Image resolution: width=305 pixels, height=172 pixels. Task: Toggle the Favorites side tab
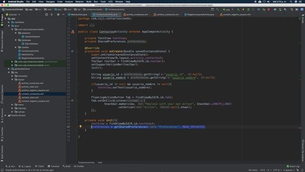(x=2, y=134)
